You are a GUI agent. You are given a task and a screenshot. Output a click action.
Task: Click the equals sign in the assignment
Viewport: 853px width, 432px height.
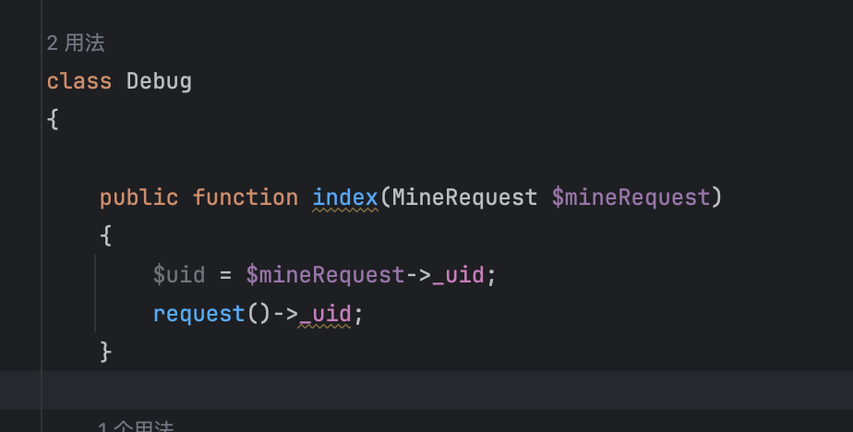[x=225, y=275]
